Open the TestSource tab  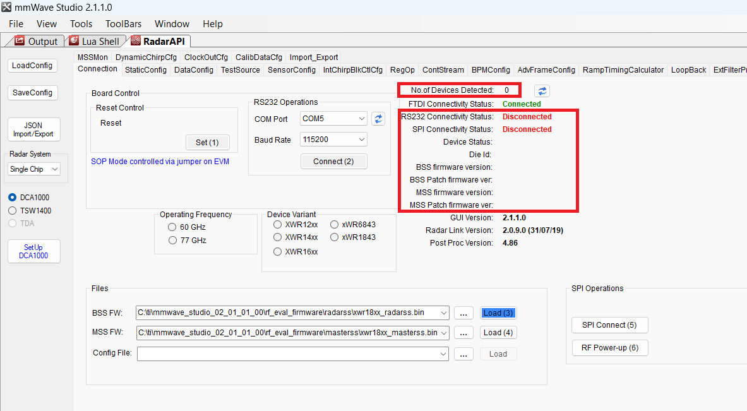tap(240, 70)
